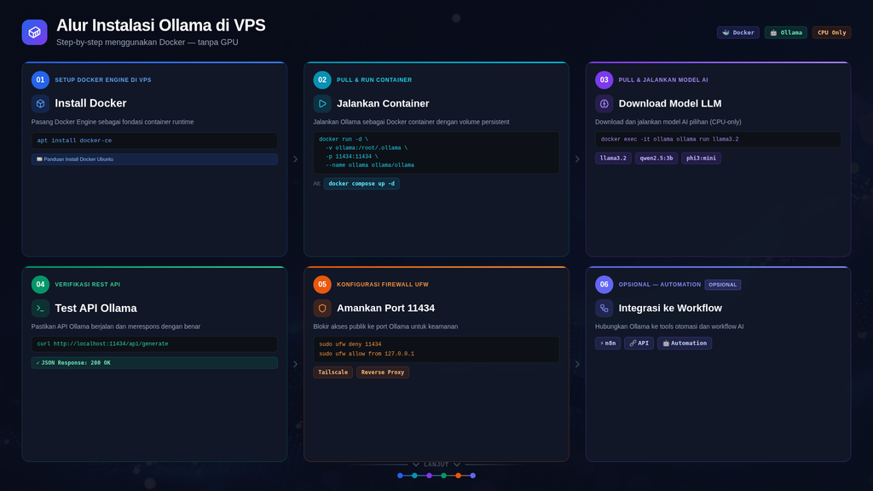Jump to the teal progress dot
Viewport: 873px width, 491px height.
[415, 476]
